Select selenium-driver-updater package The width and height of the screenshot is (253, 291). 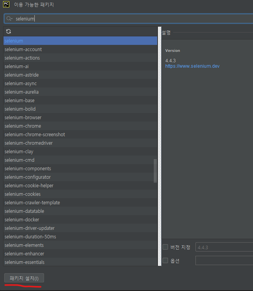point(80,228)
